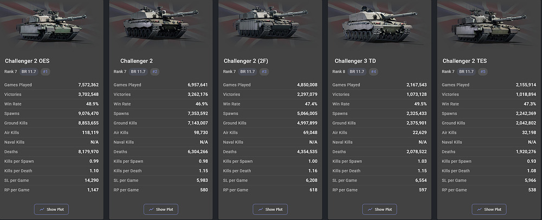Click the Challenger 2 OES tank image
This screenshot has height=220, width=542.
(x=51, y=27)
